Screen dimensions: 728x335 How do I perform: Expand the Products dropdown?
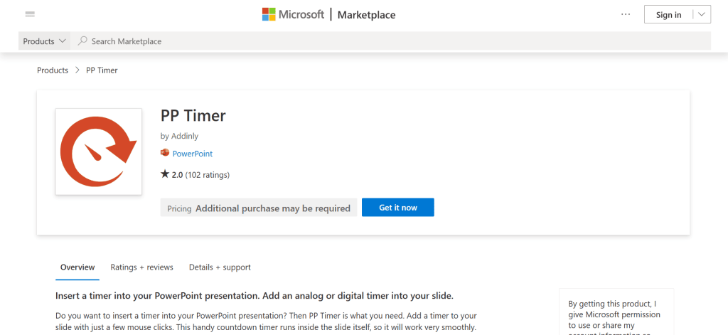(45, 41)
